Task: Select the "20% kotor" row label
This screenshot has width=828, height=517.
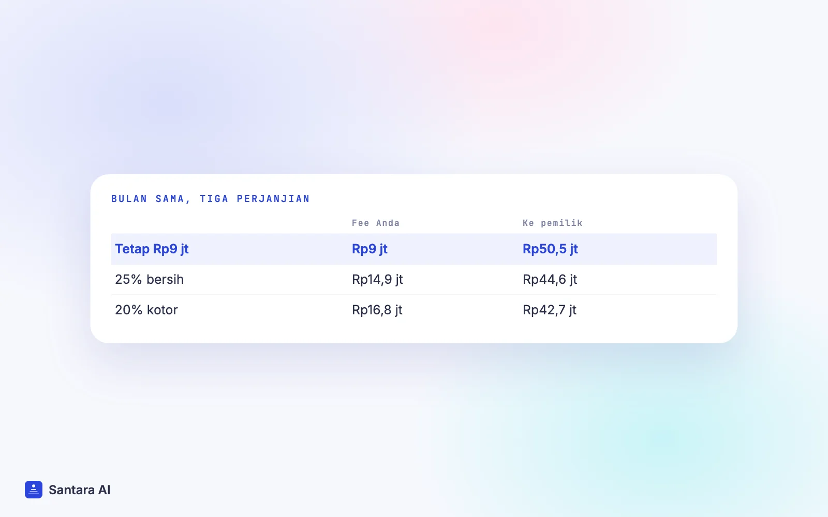Action: 146,310
